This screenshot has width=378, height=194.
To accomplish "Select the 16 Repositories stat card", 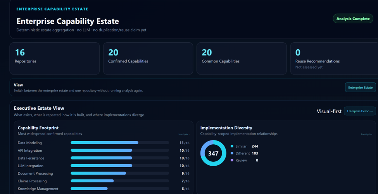I will pos(55,59).
